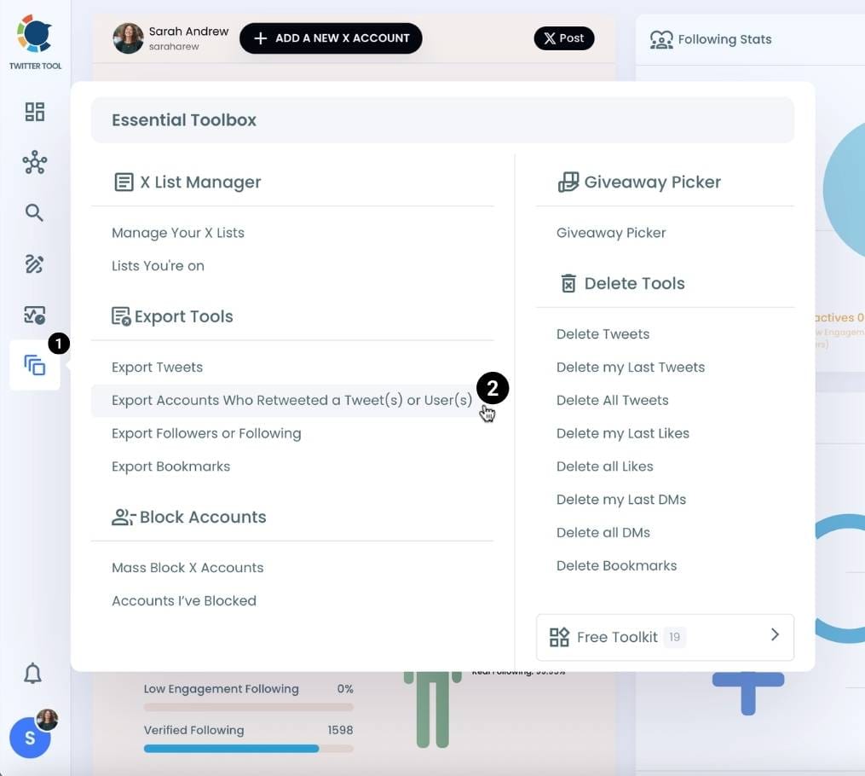Open the Sarah Andrew profile avatar
The height and width of the screenshot is (776, 865).
(128, 38)
